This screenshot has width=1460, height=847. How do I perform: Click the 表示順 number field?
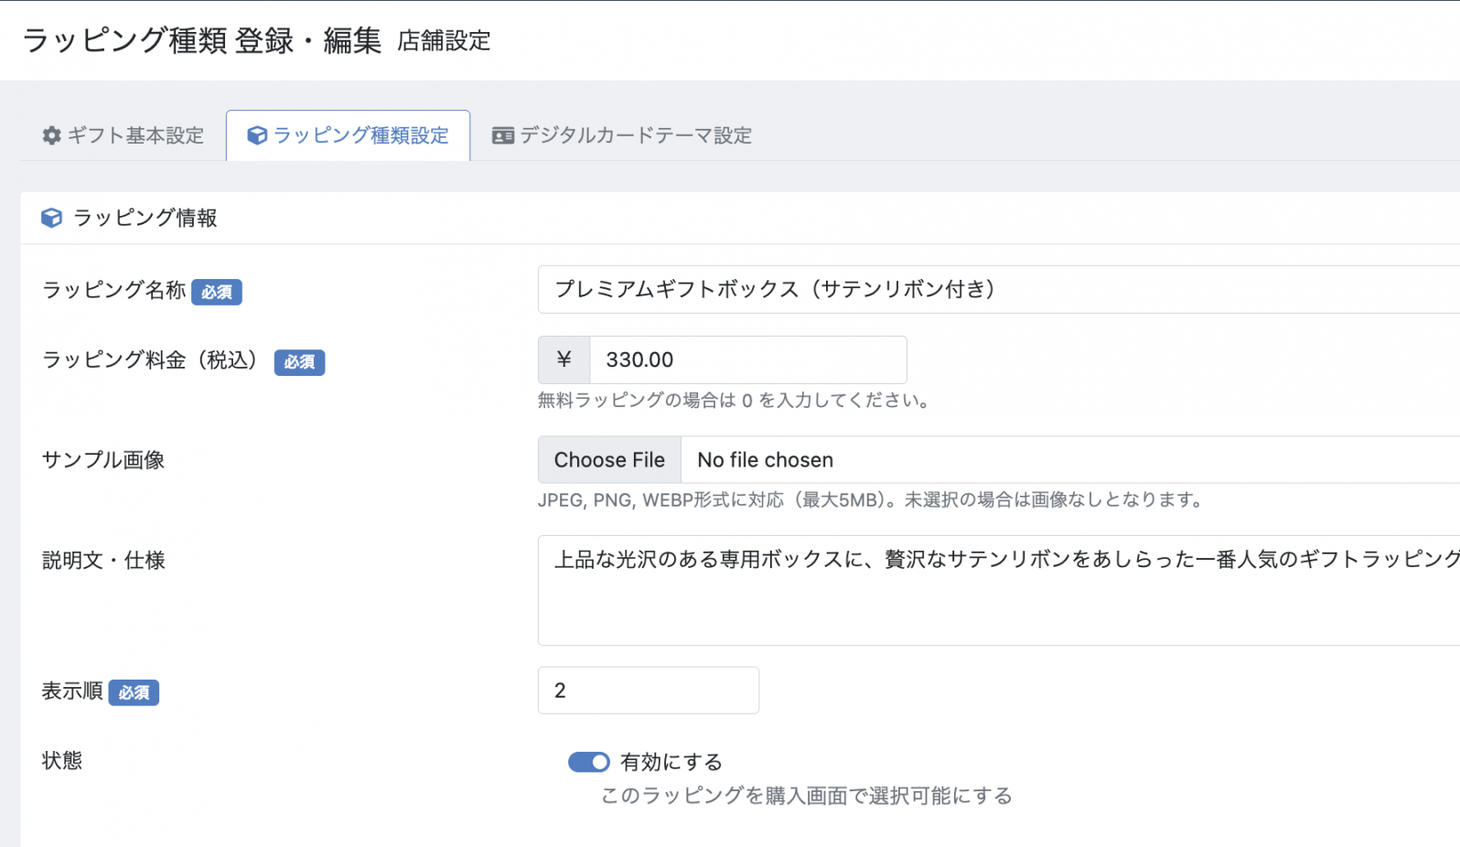click(649, 690)
